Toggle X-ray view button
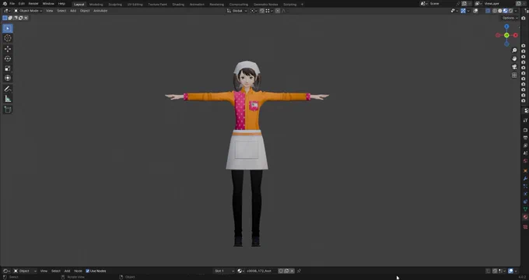The width and height of the screenshot is (529, 280). pos(489,11)
